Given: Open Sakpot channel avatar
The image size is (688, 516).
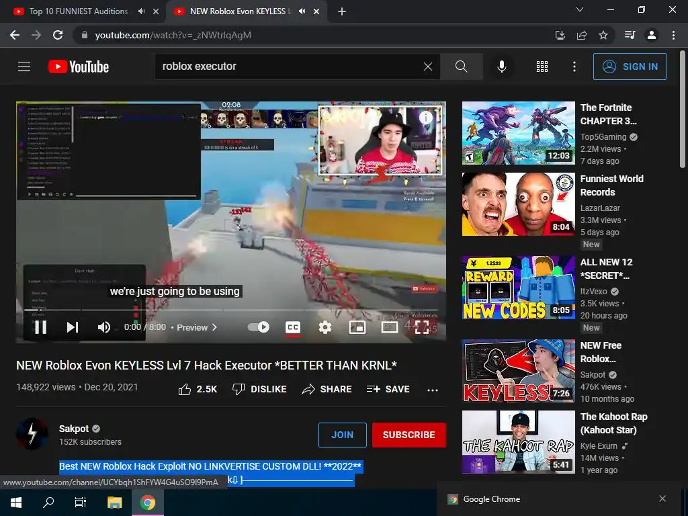Looking at the screenshot, I should (x=32, y=435).
